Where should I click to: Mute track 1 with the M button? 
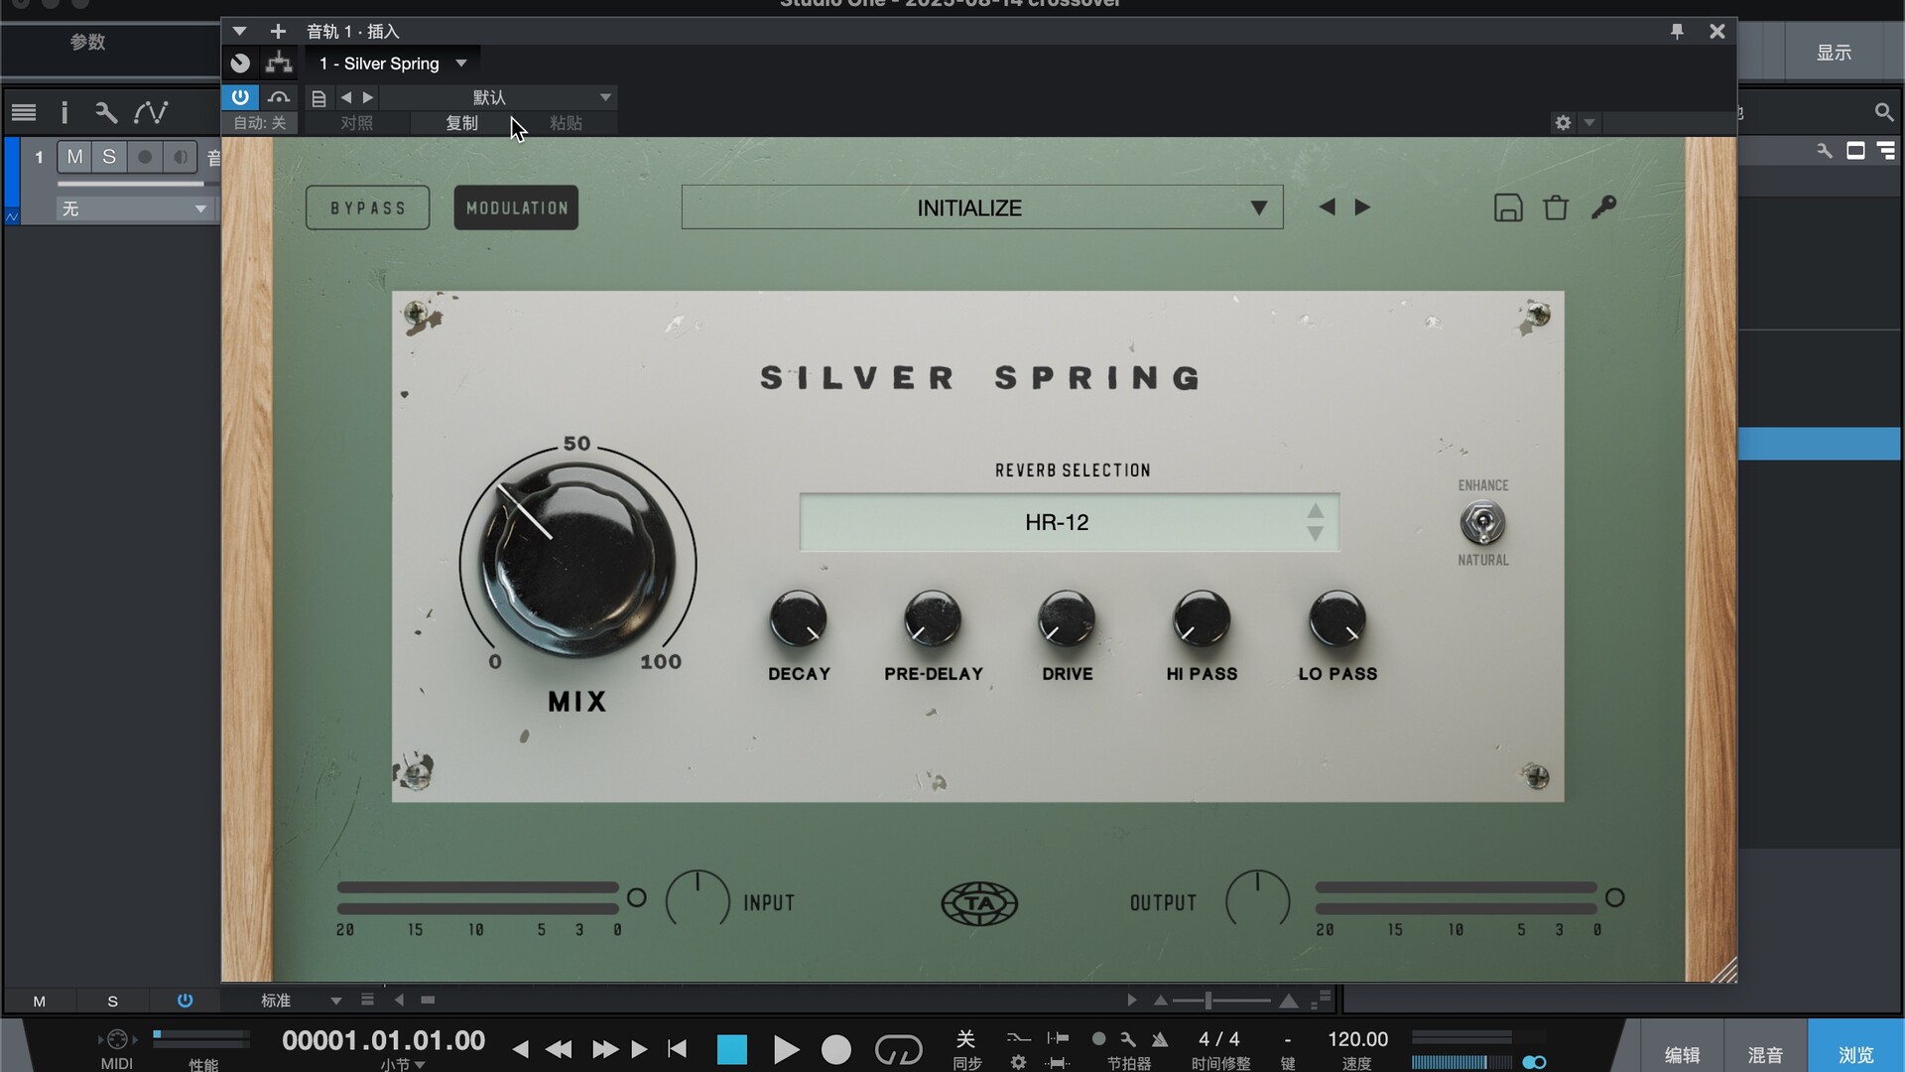(x=74, y=157)
